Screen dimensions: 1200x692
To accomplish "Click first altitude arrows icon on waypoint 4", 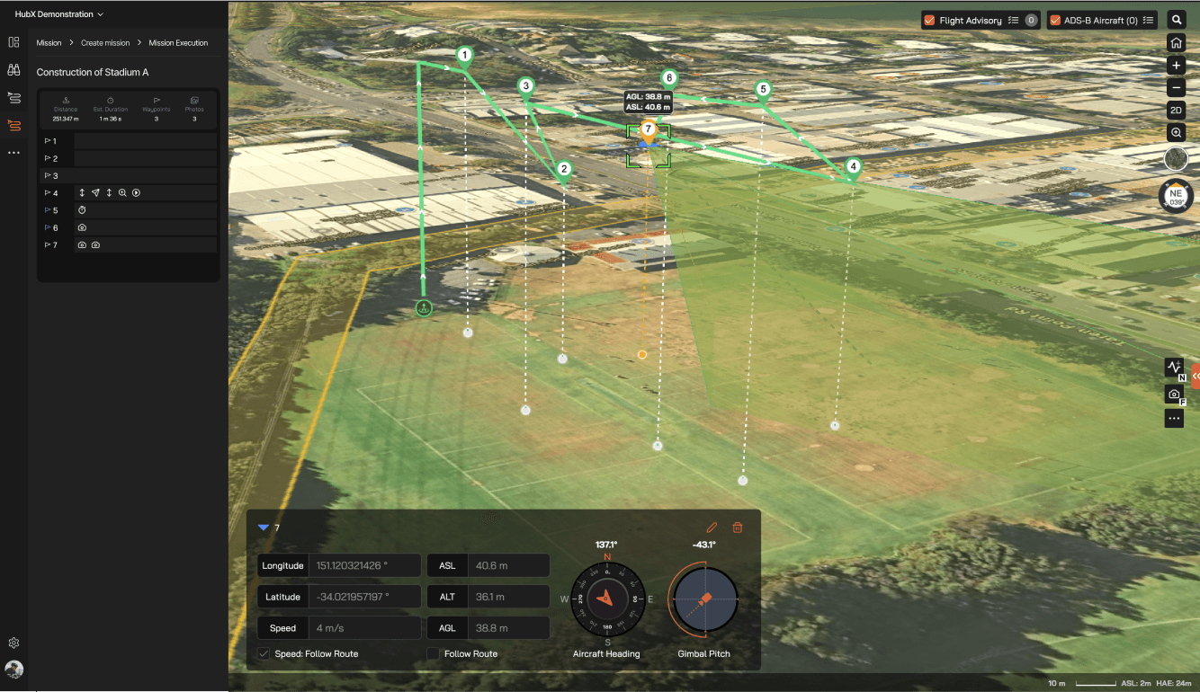I will (x=82, y=193).
